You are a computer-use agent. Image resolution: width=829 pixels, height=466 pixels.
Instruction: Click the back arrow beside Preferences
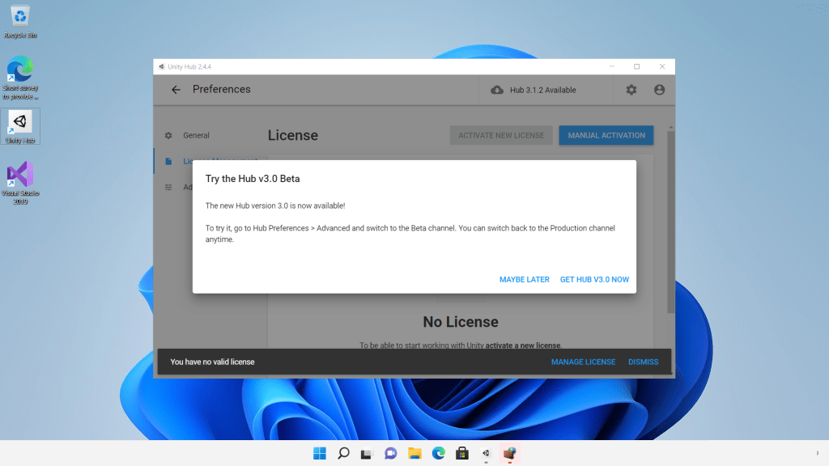pyautogui.click(x=176, y=90)
